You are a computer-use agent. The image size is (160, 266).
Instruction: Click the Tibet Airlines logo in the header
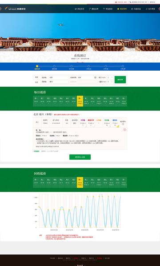[15, 8]
